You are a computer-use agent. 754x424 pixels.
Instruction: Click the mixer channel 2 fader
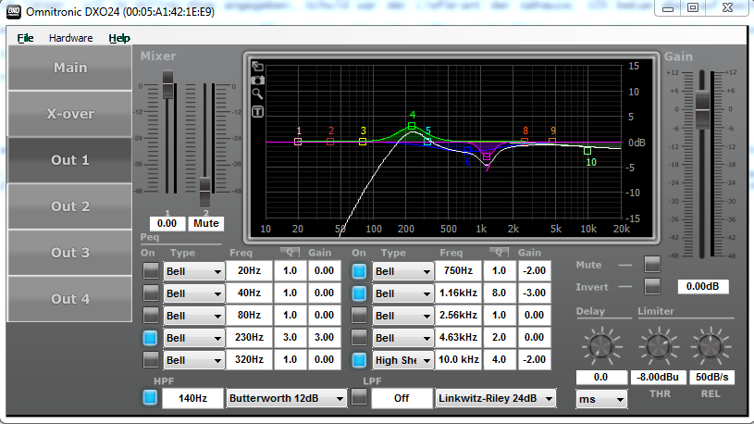[x=204, y=192]
